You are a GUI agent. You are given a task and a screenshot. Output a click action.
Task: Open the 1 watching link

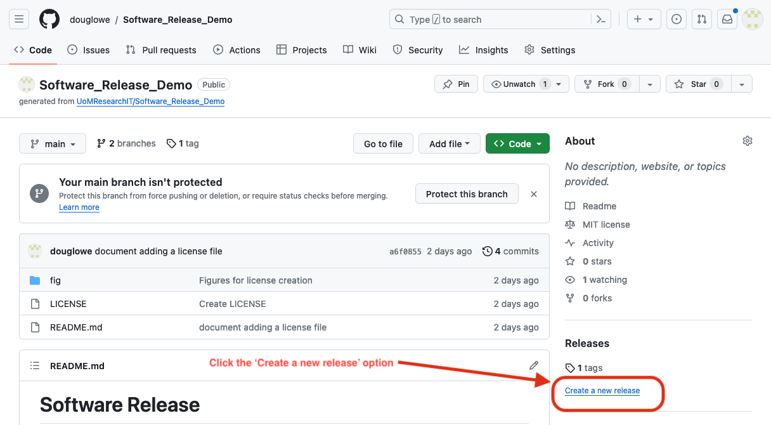coord(596,280)
